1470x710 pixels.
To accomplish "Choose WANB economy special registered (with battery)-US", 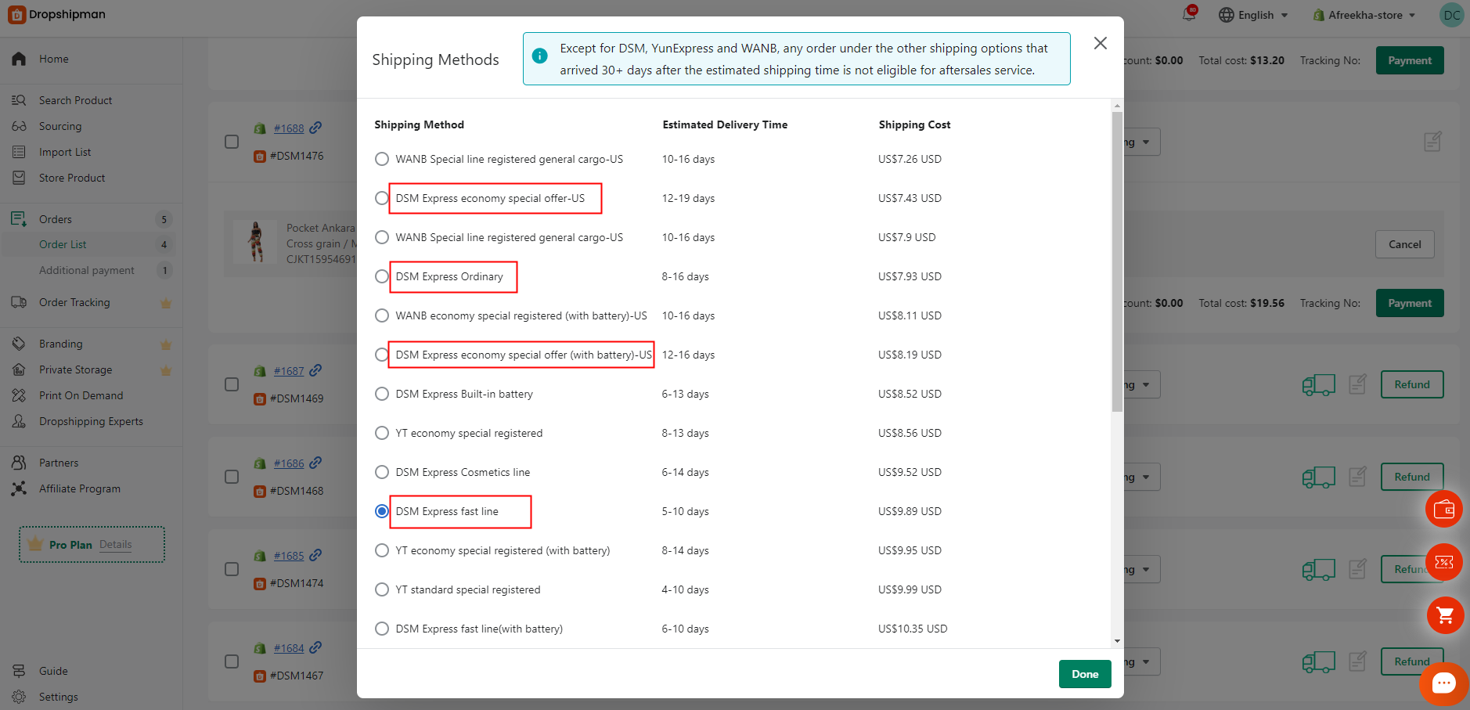I will (x=382, y=315).
